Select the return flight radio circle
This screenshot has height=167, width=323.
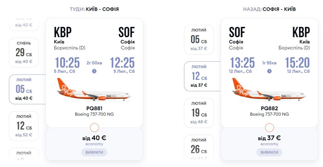click(269, 128)
